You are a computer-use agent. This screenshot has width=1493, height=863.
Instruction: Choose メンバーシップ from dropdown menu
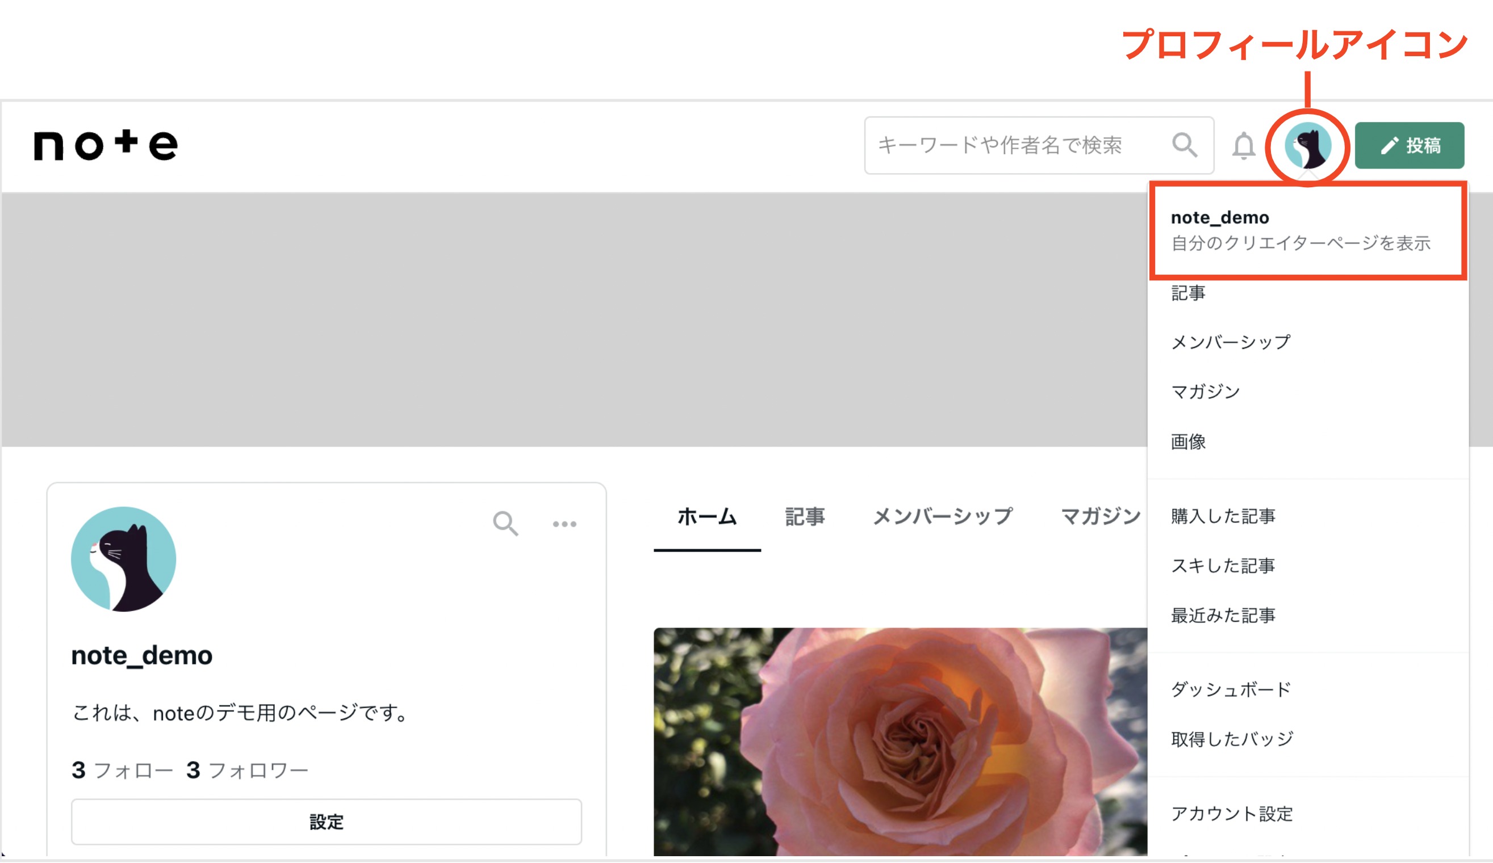(x=1230, y=342)
